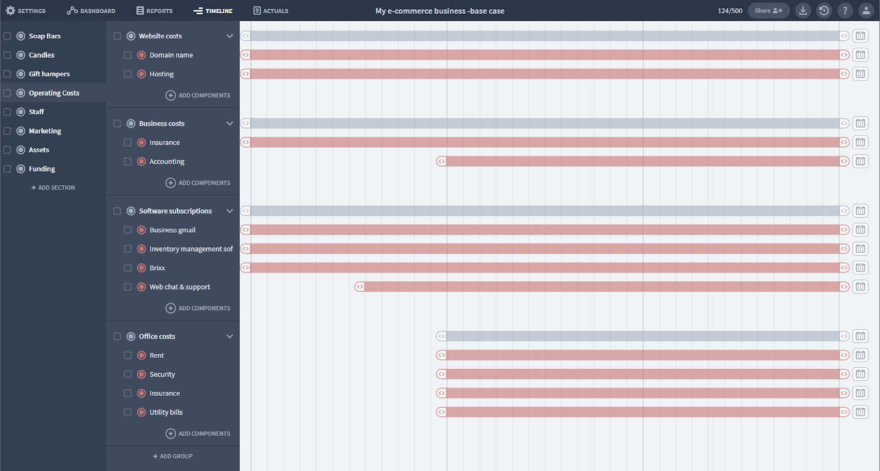Click the red circle icon beside Rent
880x471 pixels.
(x=141, y=355)
